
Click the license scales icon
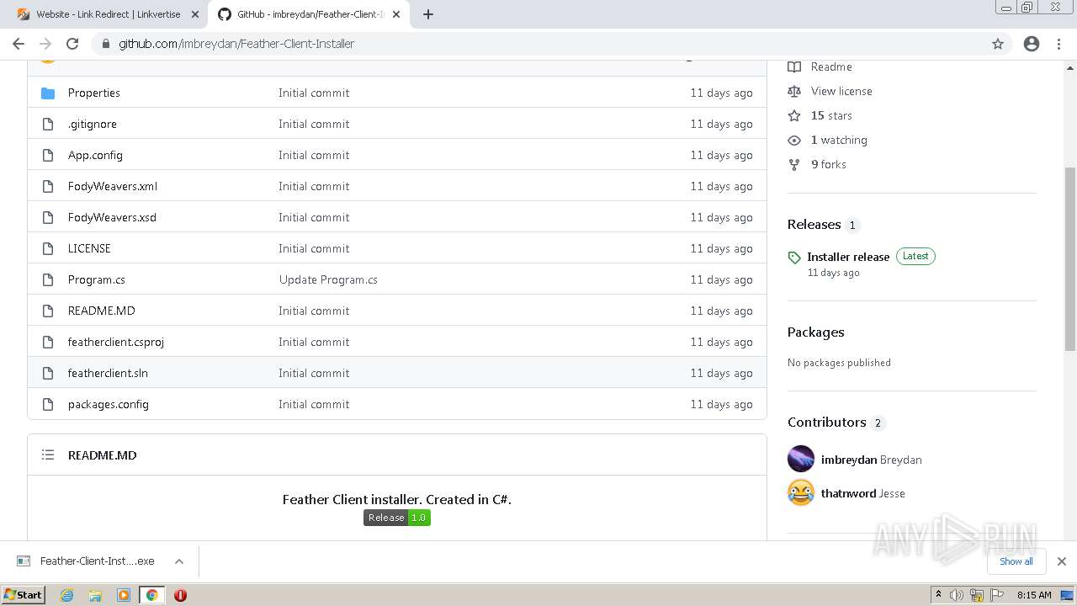794,91
